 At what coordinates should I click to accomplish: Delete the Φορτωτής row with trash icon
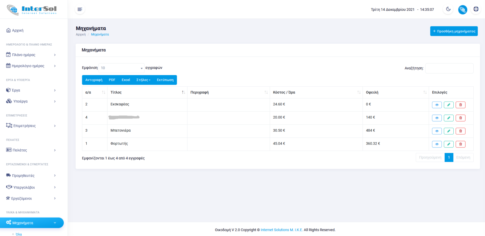tap(460, 144)
